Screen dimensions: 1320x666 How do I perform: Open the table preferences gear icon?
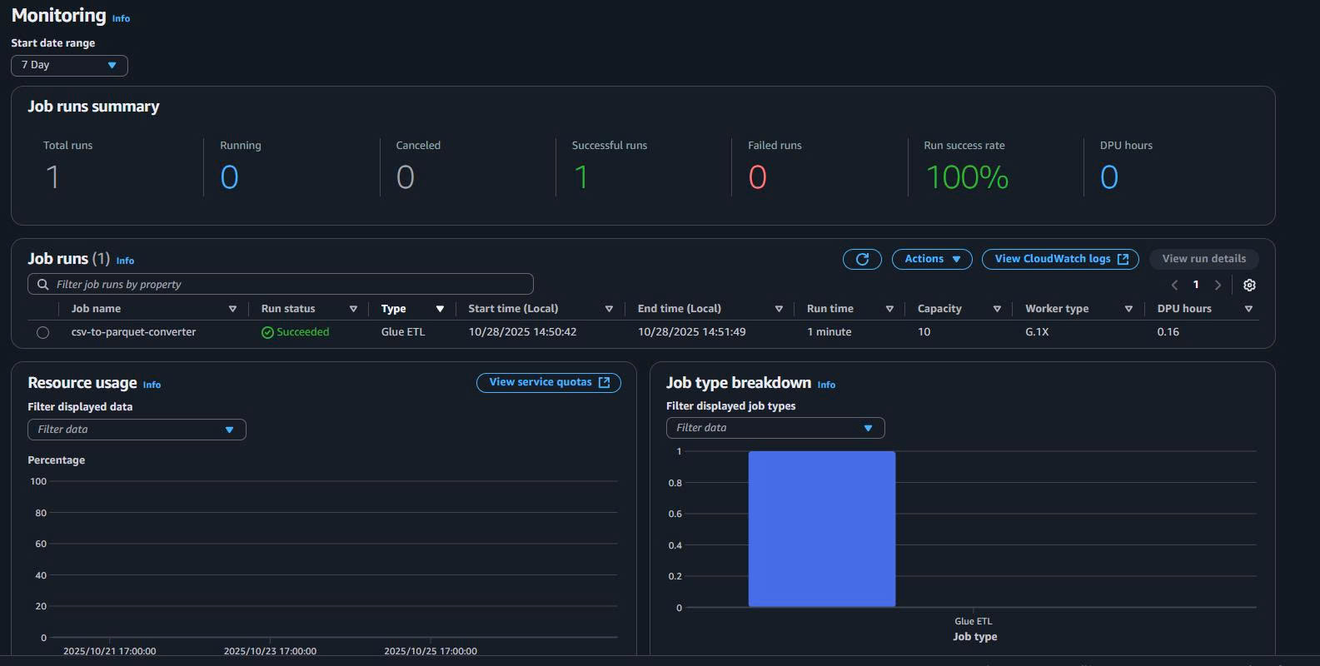point(1249,285)
